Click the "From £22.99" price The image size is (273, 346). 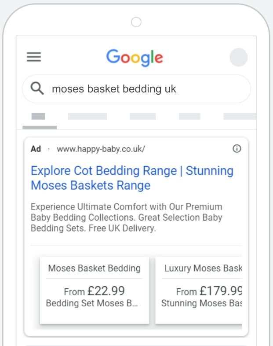pos(95,291)
